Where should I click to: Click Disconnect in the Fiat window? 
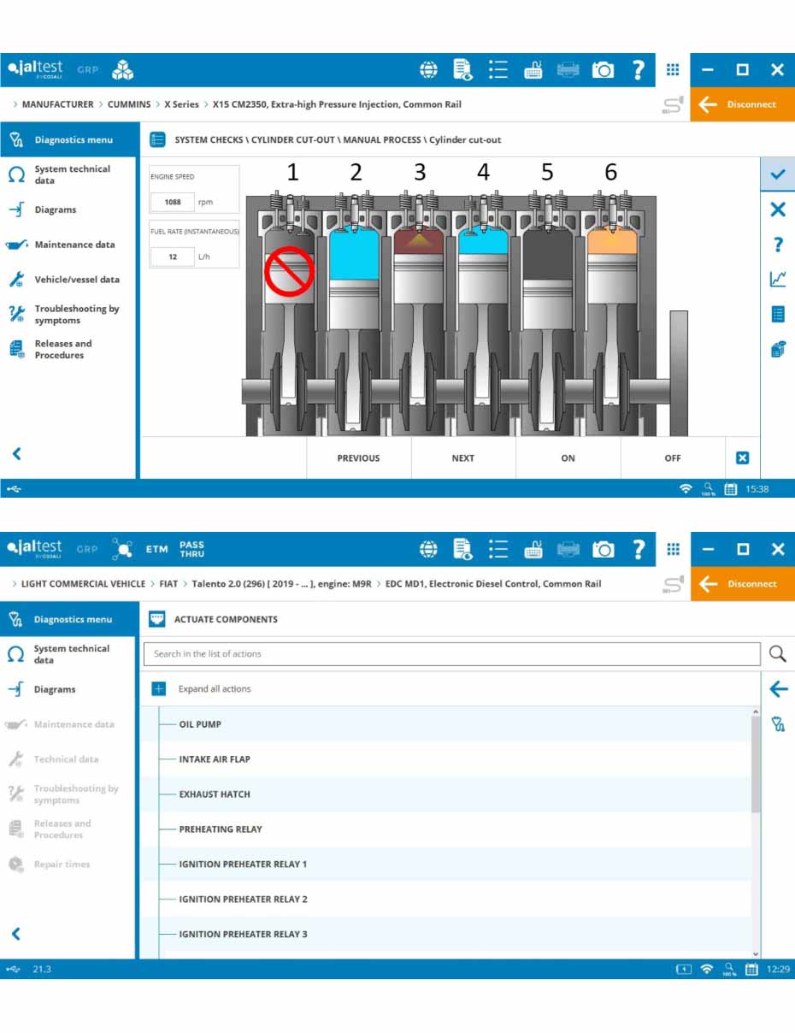742,584
